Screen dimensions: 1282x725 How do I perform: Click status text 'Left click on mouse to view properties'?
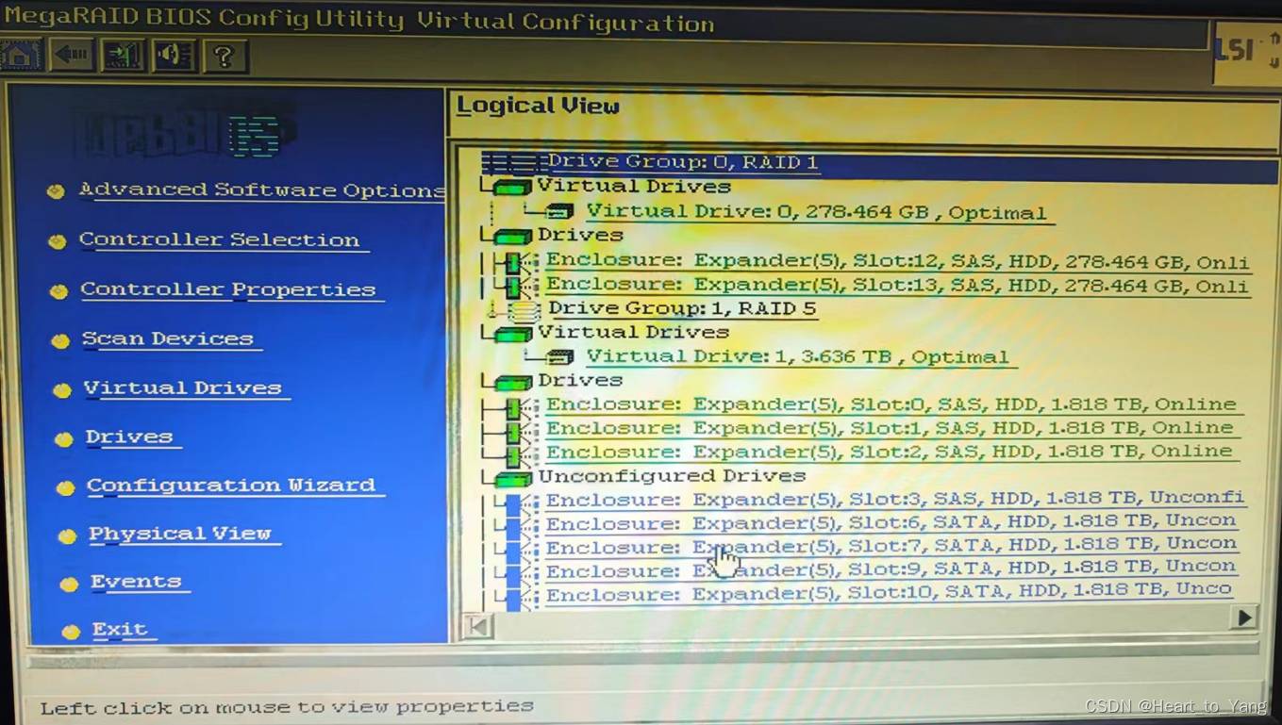287,706
